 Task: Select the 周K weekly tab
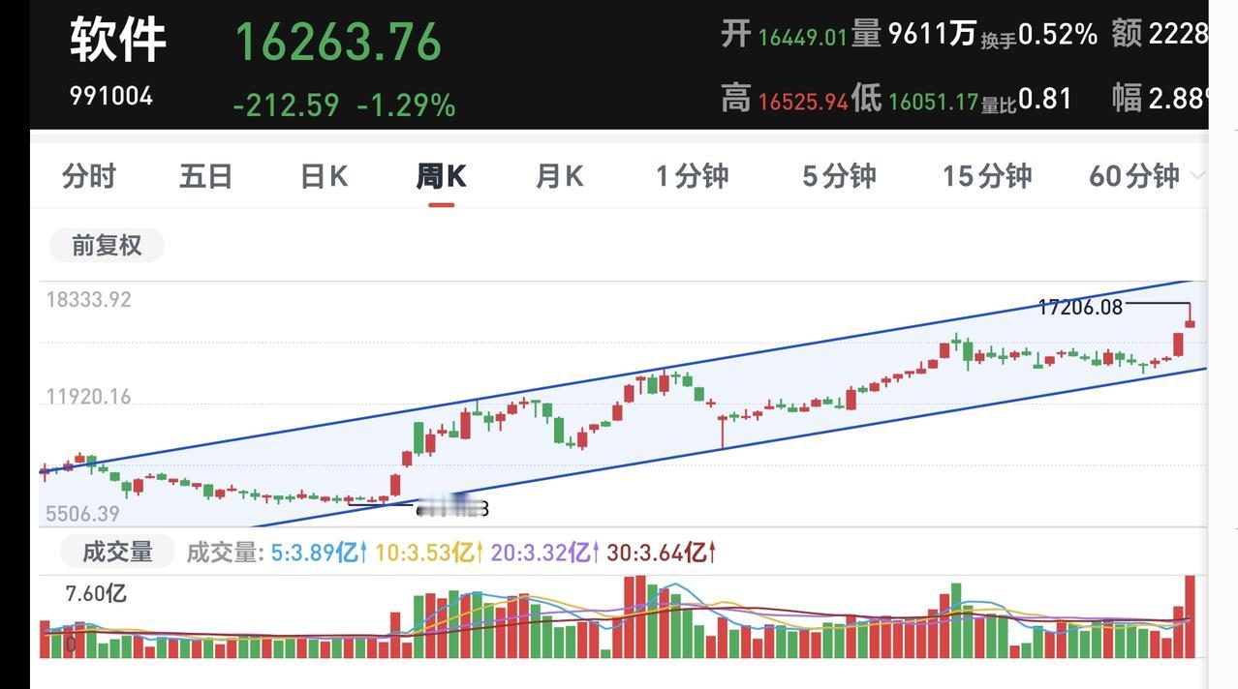click(441, 176)
